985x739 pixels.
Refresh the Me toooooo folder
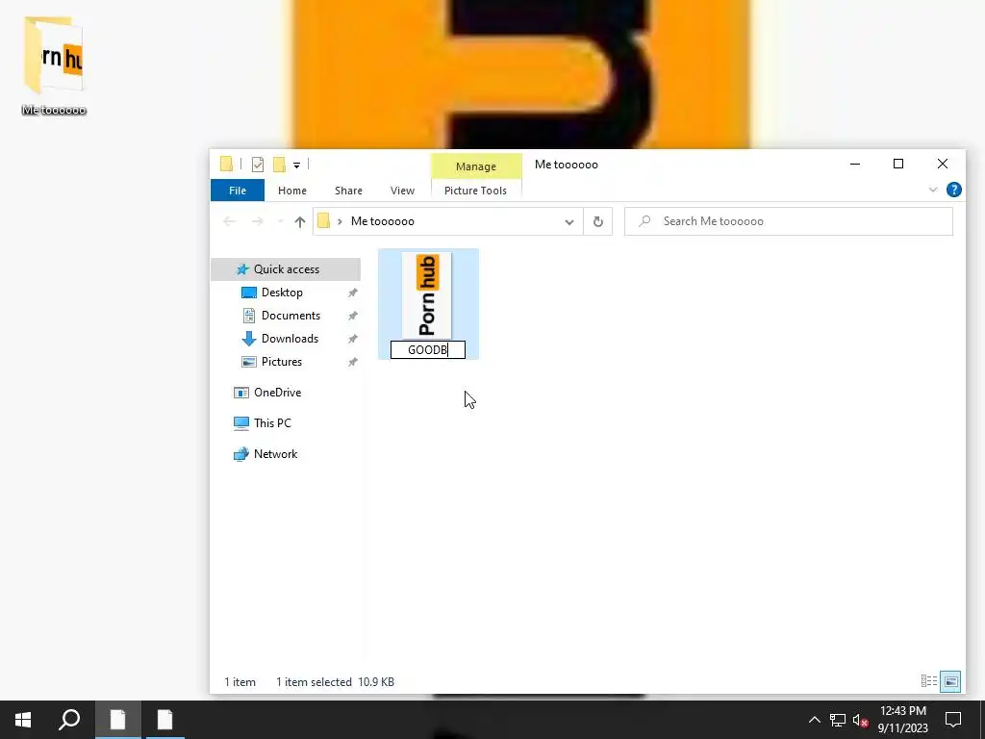[x=598, y=221]
